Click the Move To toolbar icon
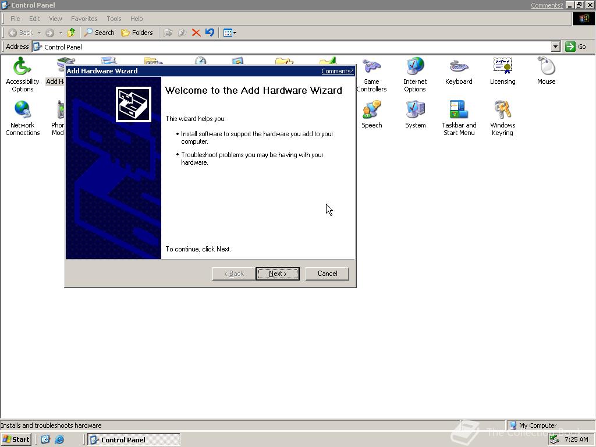 pos(168,33)
